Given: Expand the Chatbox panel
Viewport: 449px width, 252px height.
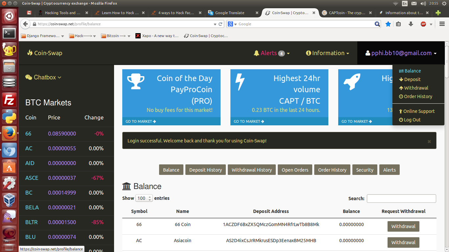Looking at the screenshot, I should pos(43,77).
